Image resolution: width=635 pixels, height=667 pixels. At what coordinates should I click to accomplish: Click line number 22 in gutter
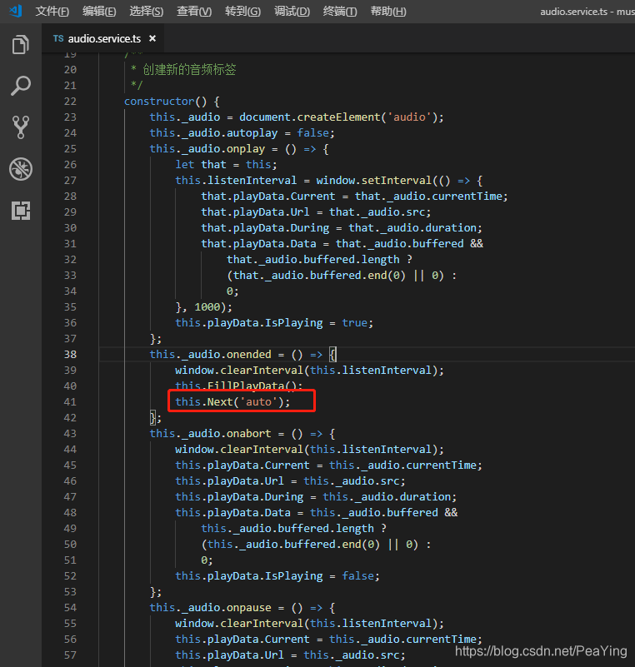pyautogui.click(x=70, y=102)
